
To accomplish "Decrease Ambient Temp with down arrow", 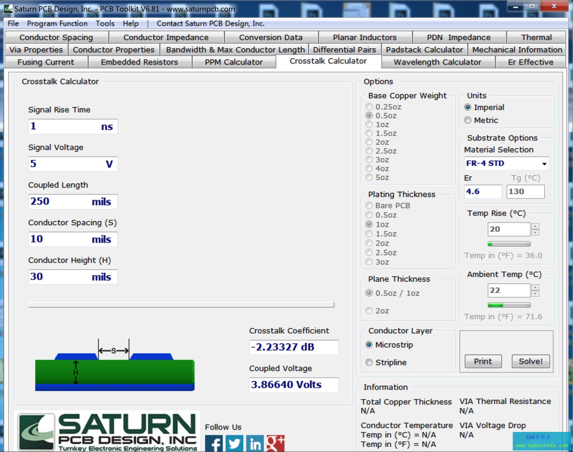I will coord(535,294).
